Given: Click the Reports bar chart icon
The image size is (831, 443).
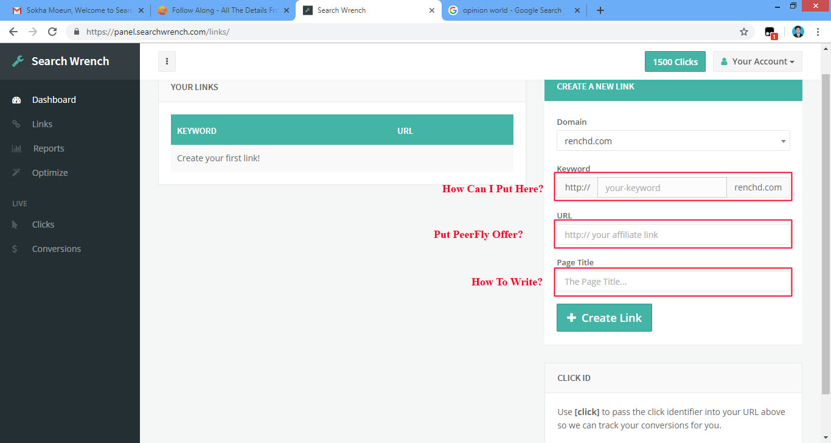Looking at the screenshot, I should 17,148.
